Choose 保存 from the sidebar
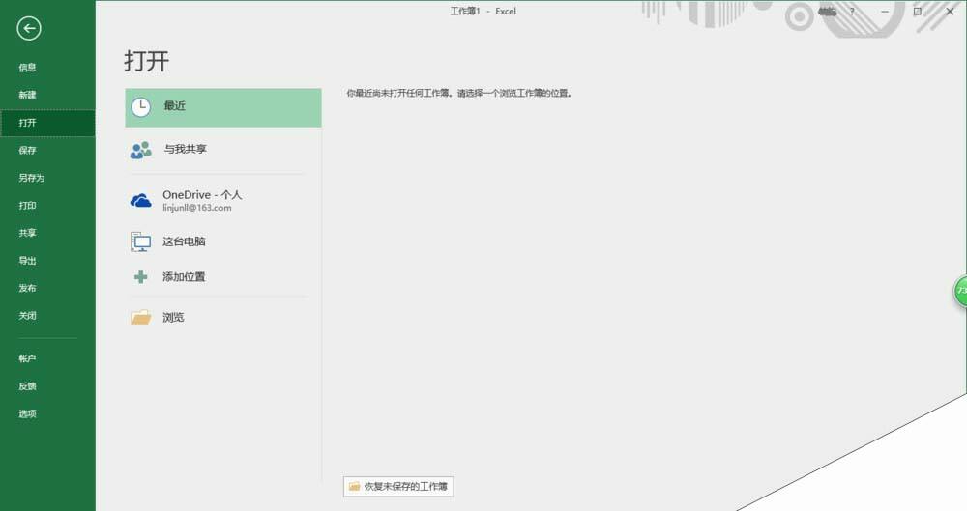Screen dimensions: 967x511 (x=27, y=151)
